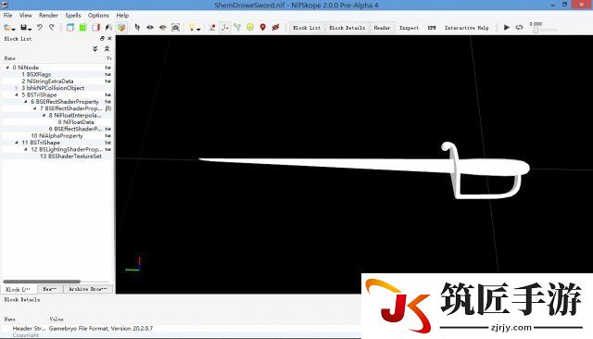Screen dimensions: 593x339
Task: Click the Inspect button
Action: (409, 28)
